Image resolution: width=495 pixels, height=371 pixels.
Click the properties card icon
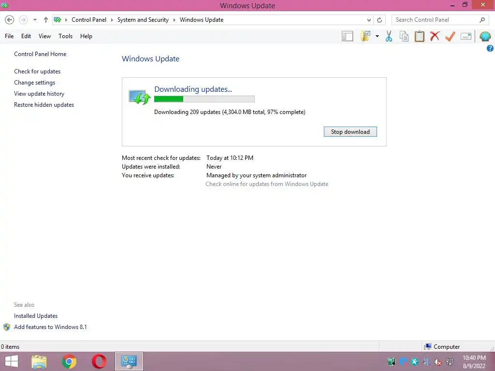466,36
